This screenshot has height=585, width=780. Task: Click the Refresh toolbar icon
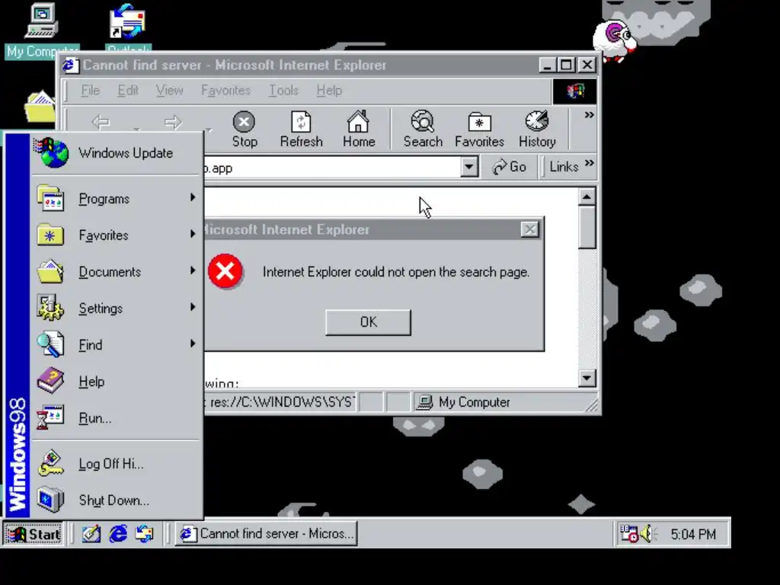click(301, 129)
